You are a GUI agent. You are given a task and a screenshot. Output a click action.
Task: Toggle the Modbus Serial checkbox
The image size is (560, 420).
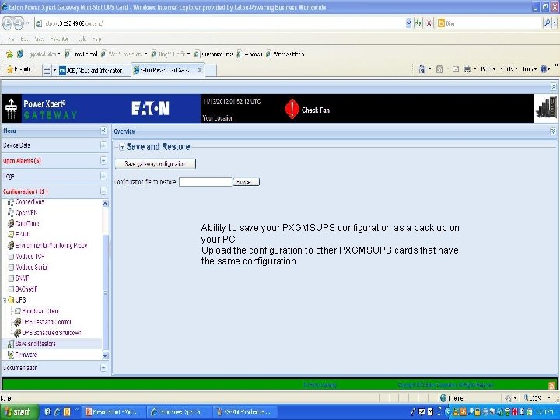tap(11, 268)
